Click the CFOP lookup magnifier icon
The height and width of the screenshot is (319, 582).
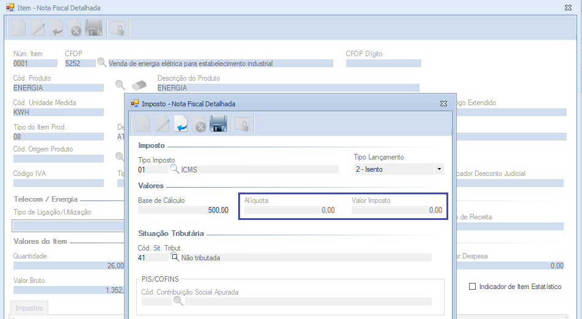coord(101,63)
